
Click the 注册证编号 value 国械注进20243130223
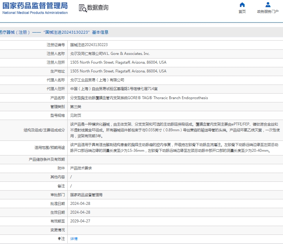click(x=89, y=45)
